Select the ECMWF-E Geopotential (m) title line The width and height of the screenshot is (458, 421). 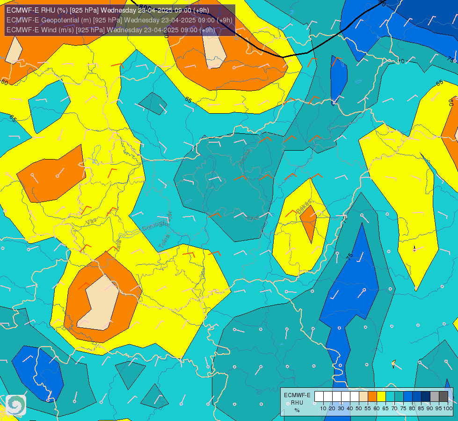(x=119, y=20)
